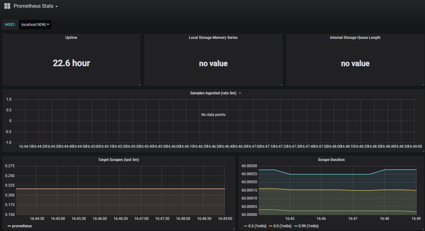Image resolution: width=425 pixels, height=231 pixels.
Task: Click the 22.6 hour uptime value
Action: click(71, 63)
